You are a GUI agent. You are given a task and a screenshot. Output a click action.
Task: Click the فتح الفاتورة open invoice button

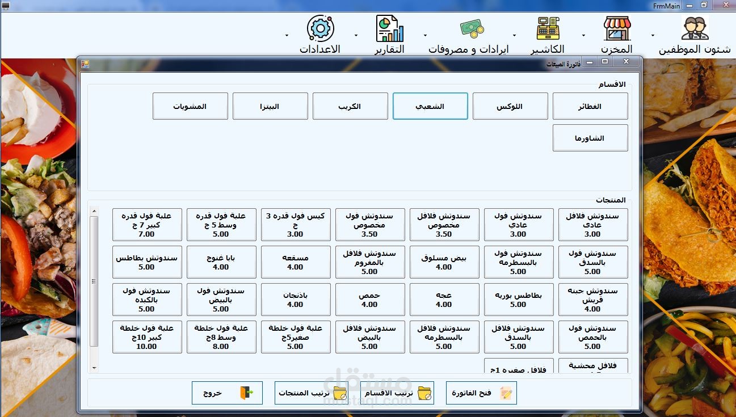click(481, 393)
